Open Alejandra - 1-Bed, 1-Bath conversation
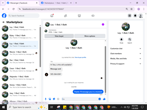This screenshot has height=110, width=147. 20,78
